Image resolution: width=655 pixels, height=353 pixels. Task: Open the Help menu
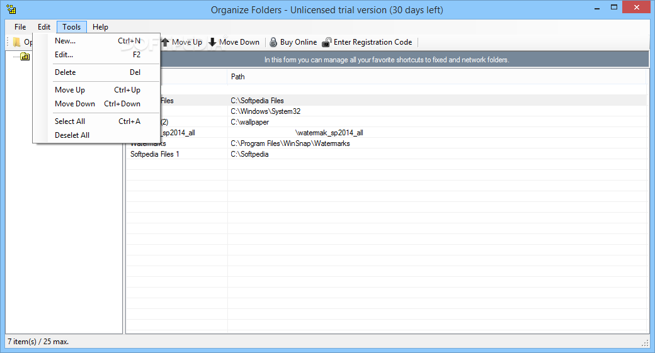(100, 26)
